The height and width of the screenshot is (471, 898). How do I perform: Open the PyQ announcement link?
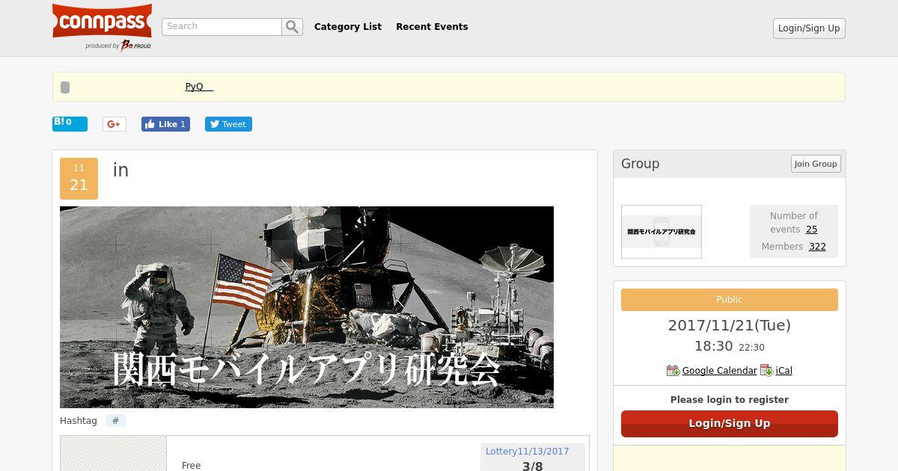point(199,87)
